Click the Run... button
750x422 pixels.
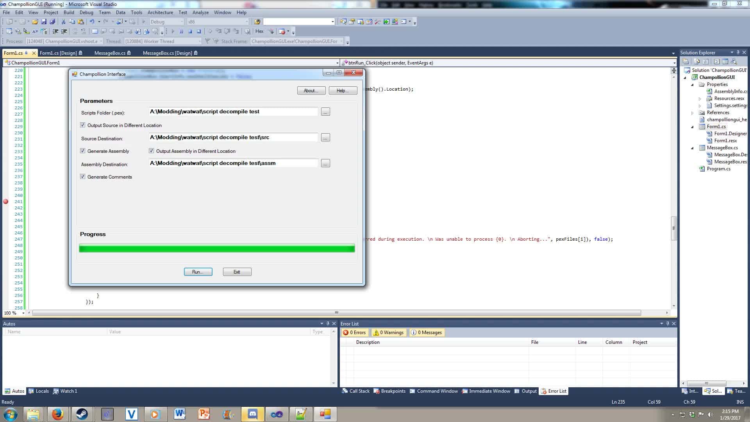[x=198, y=272]
